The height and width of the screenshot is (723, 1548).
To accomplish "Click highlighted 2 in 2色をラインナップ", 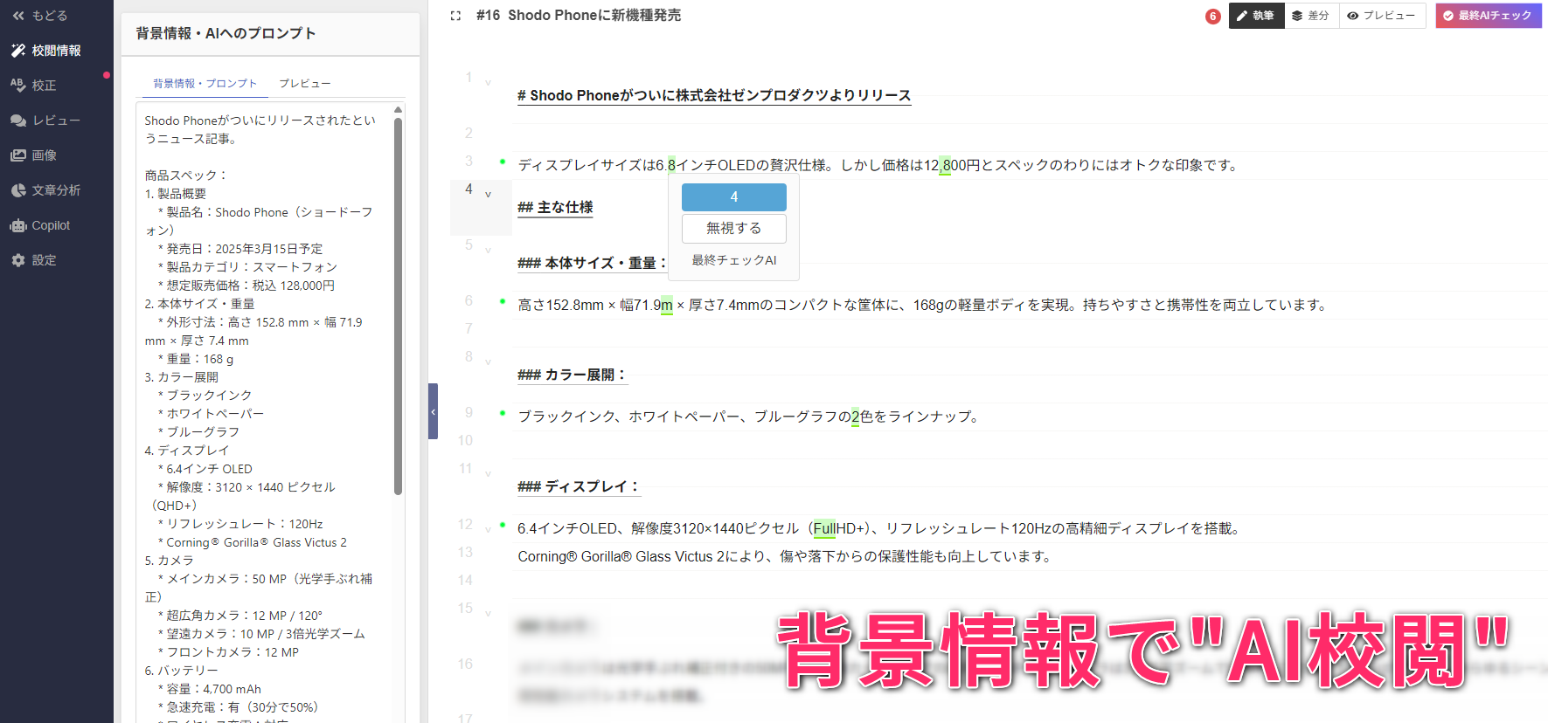I will 855,417.
